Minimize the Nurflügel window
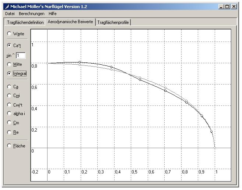 [x=221, y=7]
